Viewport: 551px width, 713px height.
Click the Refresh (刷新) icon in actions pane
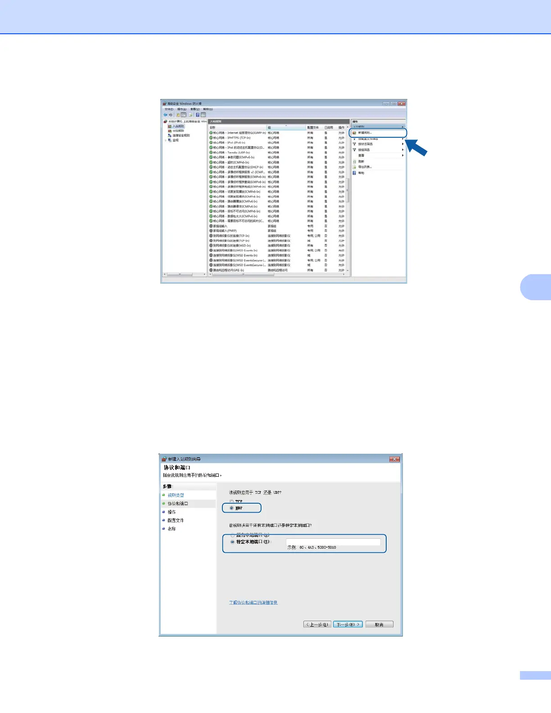[354, 161]
